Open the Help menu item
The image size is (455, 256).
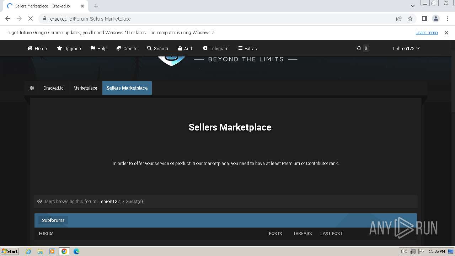(x=98, y=48)
